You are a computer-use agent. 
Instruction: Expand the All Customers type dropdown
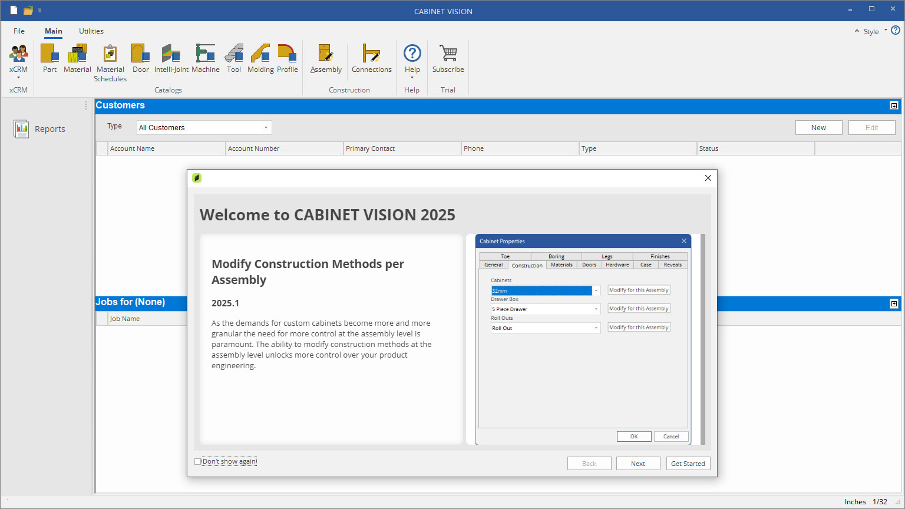coord(266,127)
